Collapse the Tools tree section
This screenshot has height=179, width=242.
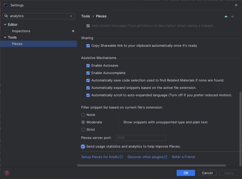point(5,38)
